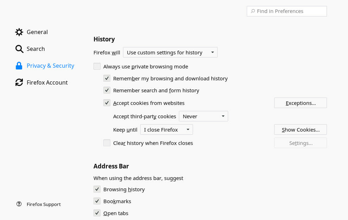This screenshot has height=220, width=348.
Task: Go to the Firefox Account category
Action: click(x=47, y=82)
